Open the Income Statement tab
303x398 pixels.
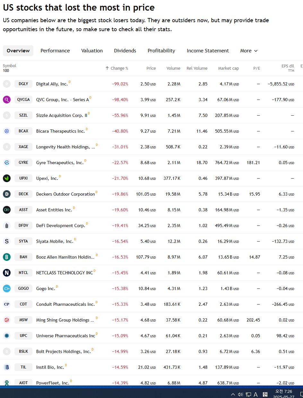(x=208, y=51)
